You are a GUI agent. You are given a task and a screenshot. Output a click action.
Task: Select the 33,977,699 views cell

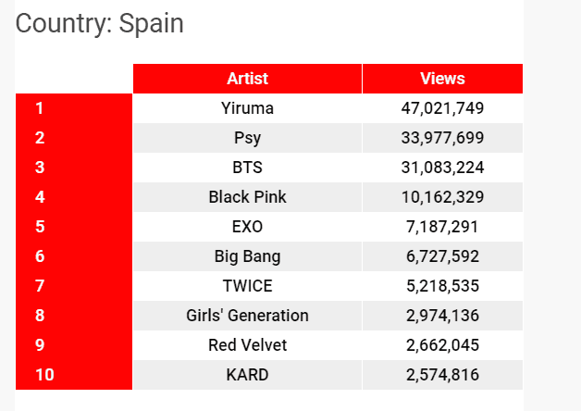(442, 138)
